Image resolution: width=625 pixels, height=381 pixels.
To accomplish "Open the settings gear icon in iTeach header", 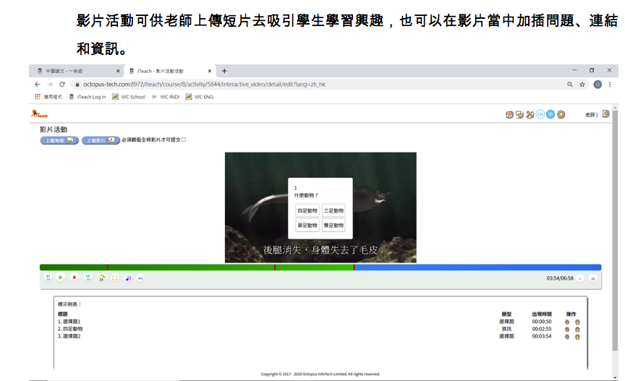I will tap(561, 114).
